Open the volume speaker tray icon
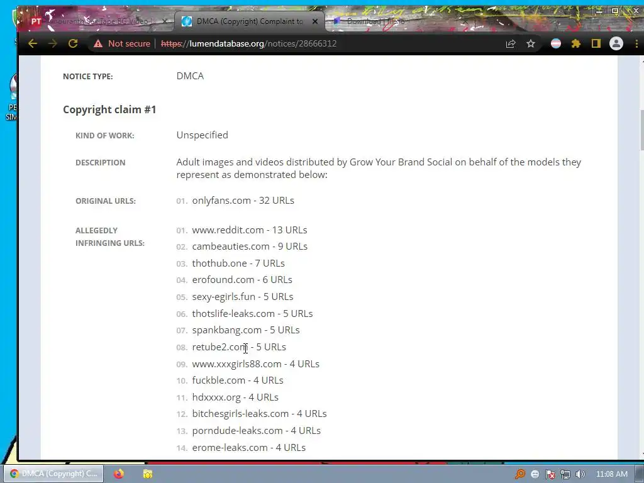 pyautogui.click(x=580, y=474)
